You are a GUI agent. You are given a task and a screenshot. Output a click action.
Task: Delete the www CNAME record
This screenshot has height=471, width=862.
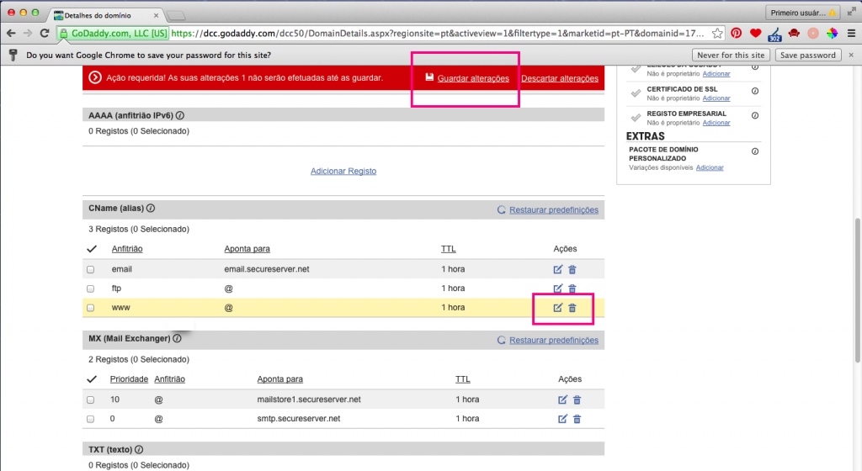coord(572,308)
